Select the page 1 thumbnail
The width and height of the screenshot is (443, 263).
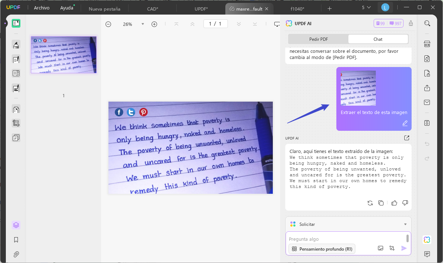(64, 55)
